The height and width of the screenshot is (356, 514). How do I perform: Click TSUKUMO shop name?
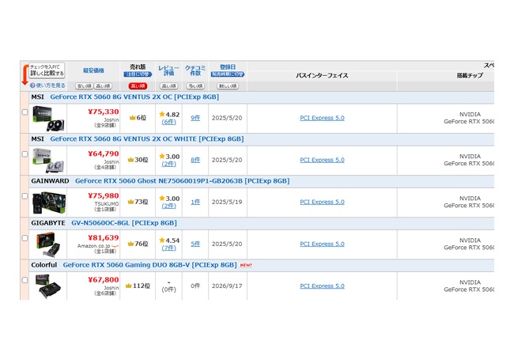(107, 204)
